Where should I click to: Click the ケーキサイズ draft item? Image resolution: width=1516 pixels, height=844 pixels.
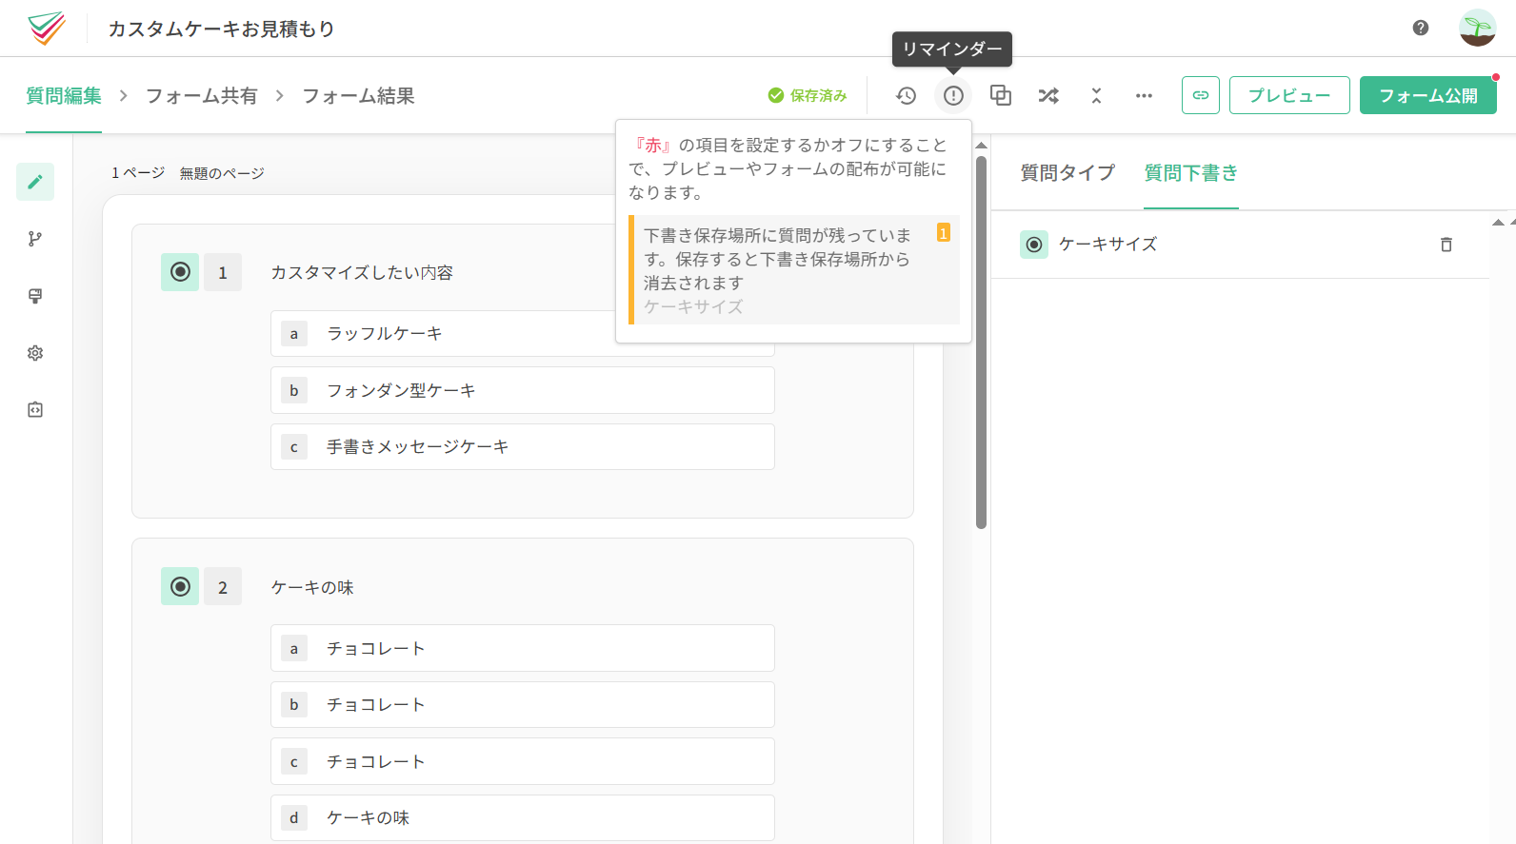point(1240,245)
